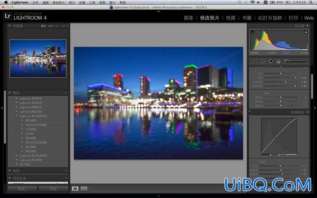
Task: Hide the left panel group arrow
Action: tap(2, 108)
